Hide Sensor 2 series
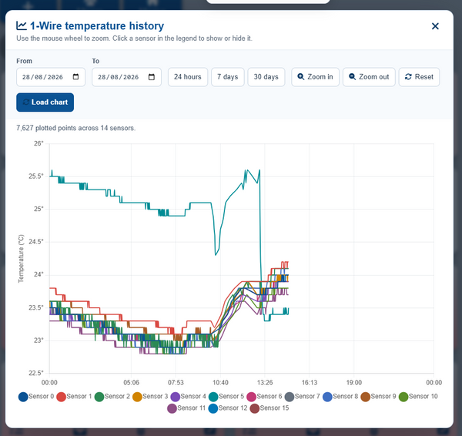The image size is (462, 436). [x=112, y=397]
